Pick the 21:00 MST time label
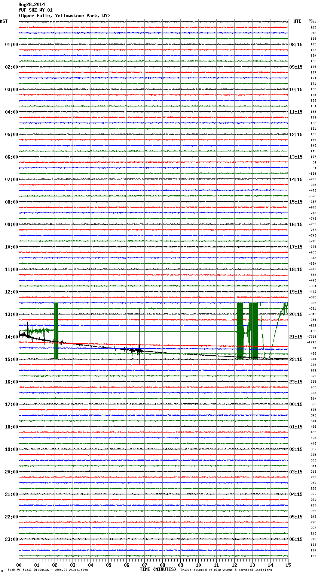The height and width of the screenshot is (575, 318). coord(12,494)
